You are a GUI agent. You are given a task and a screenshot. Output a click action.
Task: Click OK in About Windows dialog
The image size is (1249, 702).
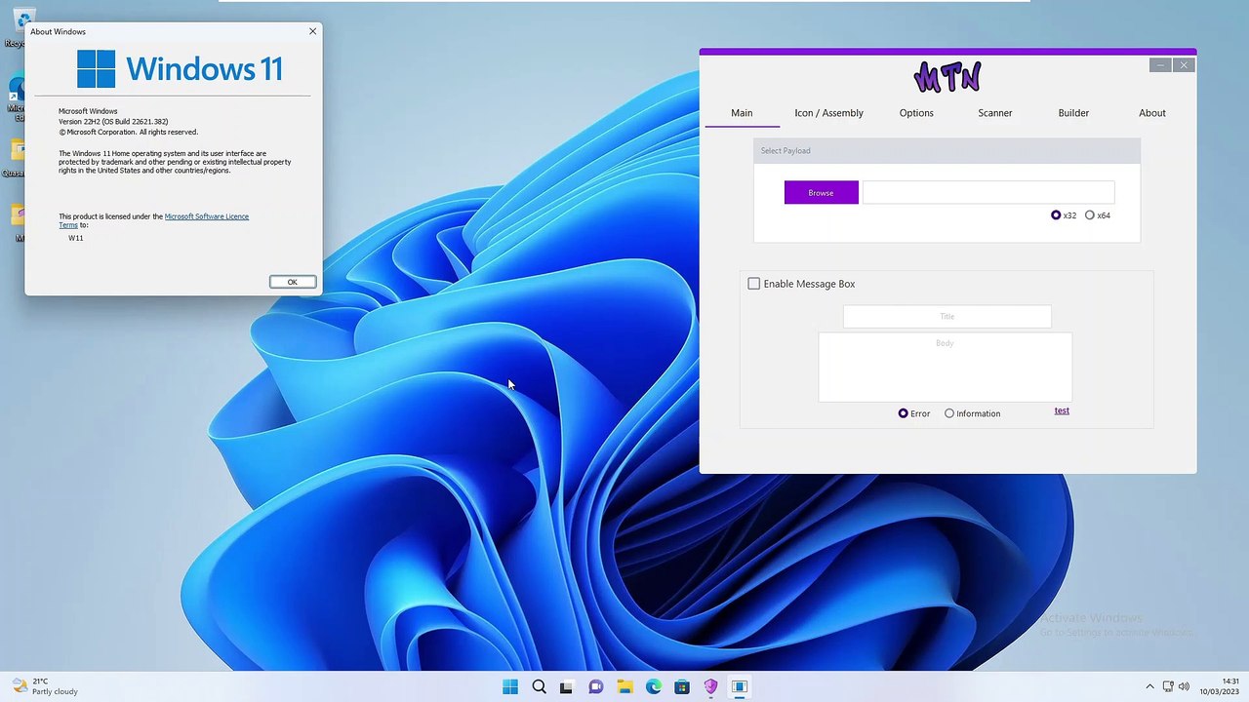(x=293, y=282)
